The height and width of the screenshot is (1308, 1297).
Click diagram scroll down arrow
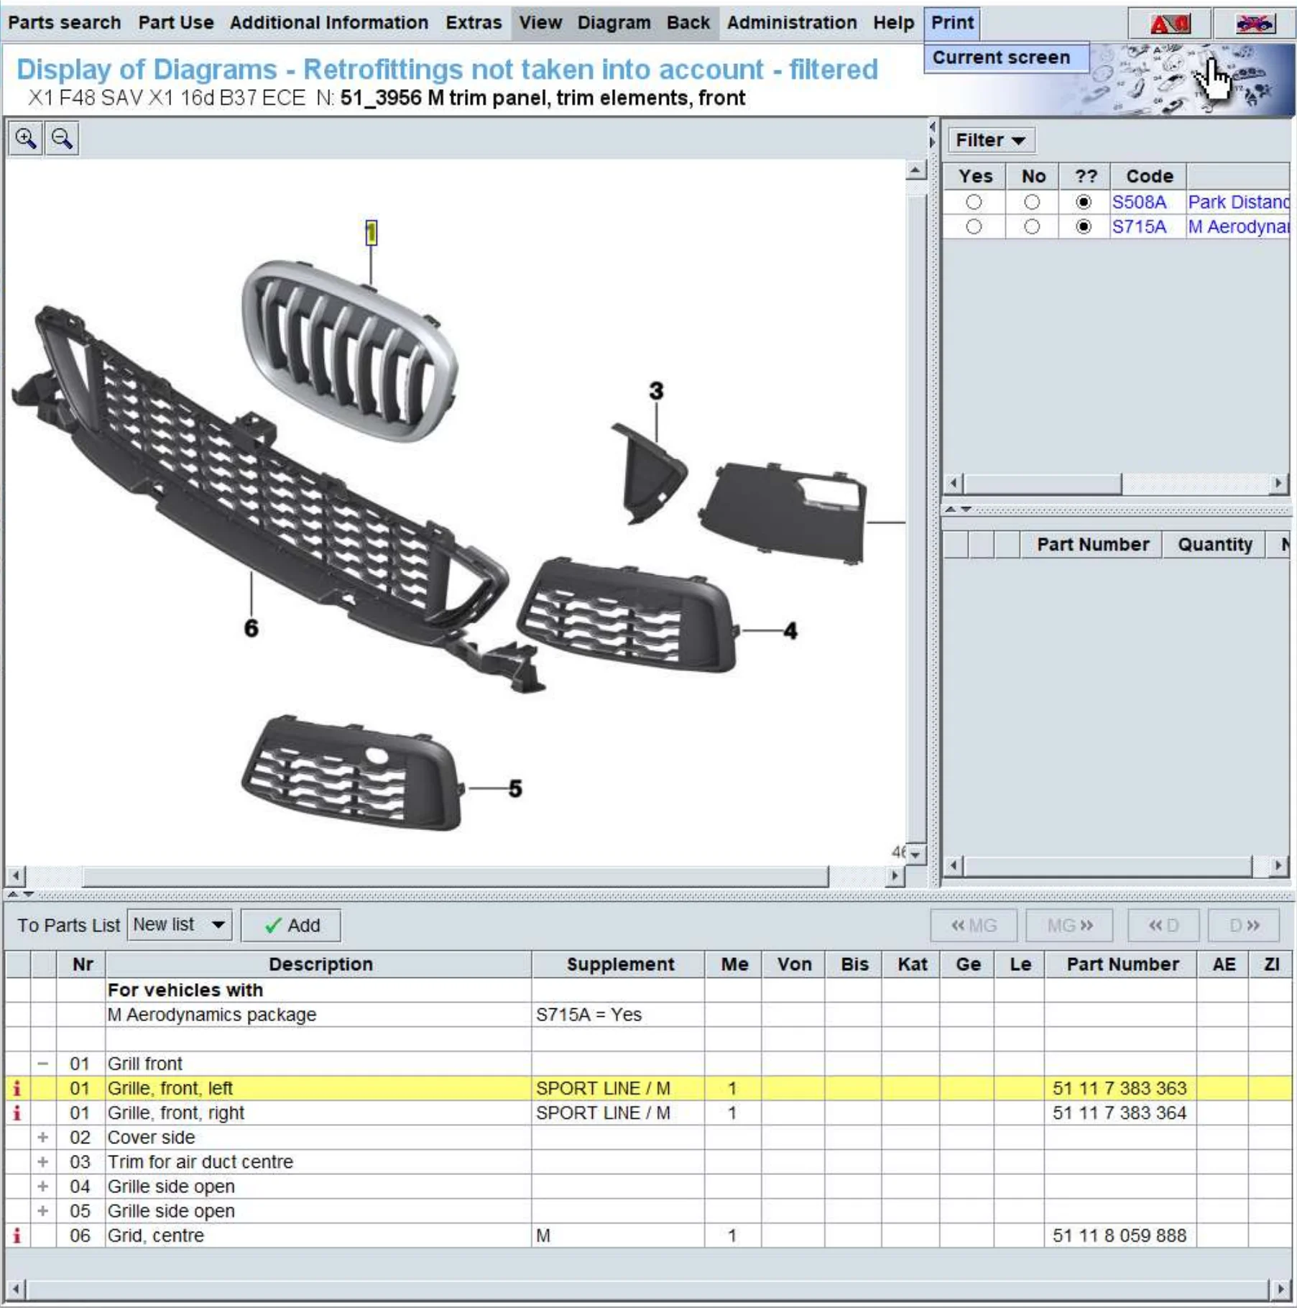pyautogui.click(x=916, y=854)
